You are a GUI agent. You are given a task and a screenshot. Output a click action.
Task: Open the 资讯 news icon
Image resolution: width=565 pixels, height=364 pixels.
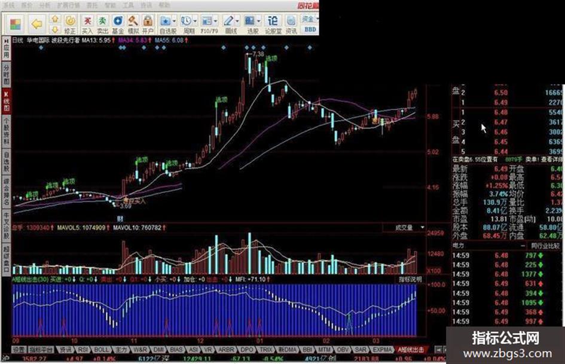(291, 24)
